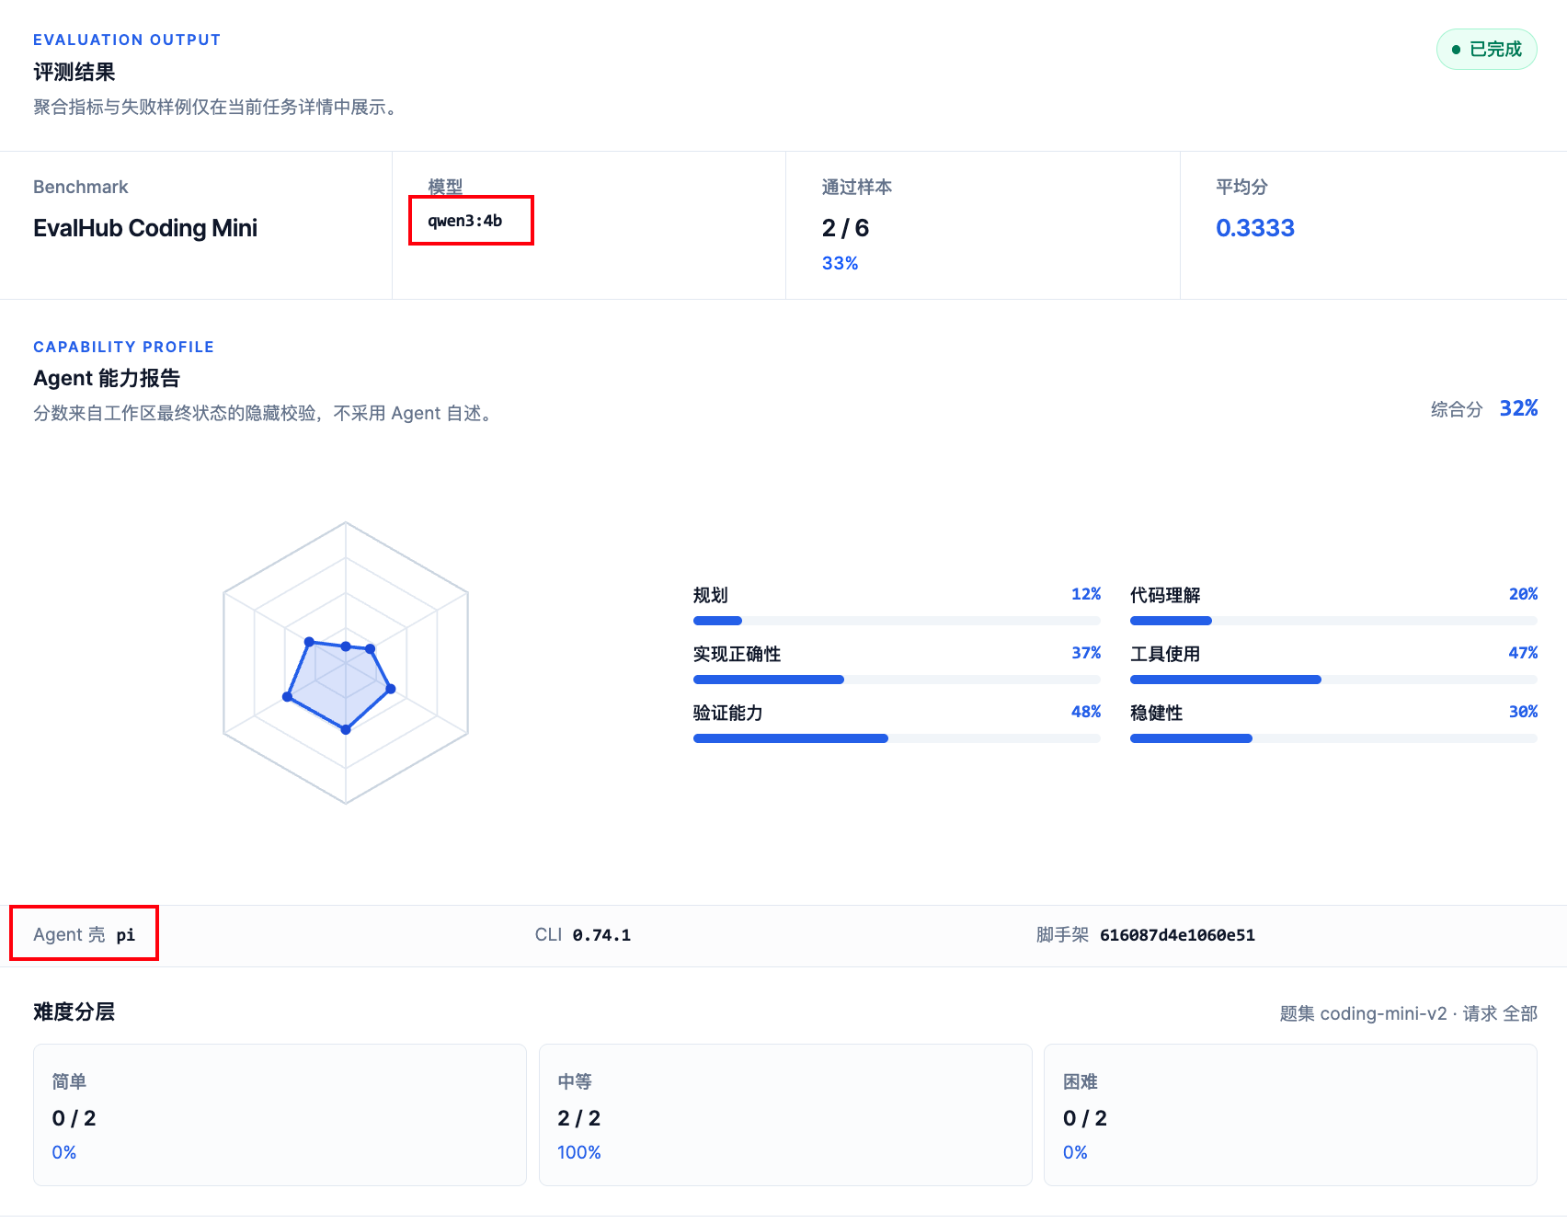Click the 稳健性 progress bar
The height and width of the screenshot is (1223, 1567).
[1333, 738]
